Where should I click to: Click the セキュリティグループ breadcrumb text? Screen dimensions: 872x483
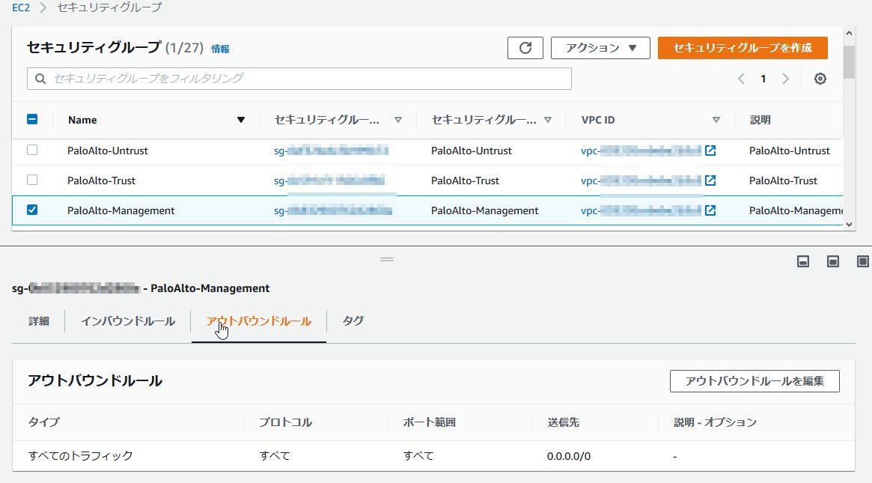(109, 7)
